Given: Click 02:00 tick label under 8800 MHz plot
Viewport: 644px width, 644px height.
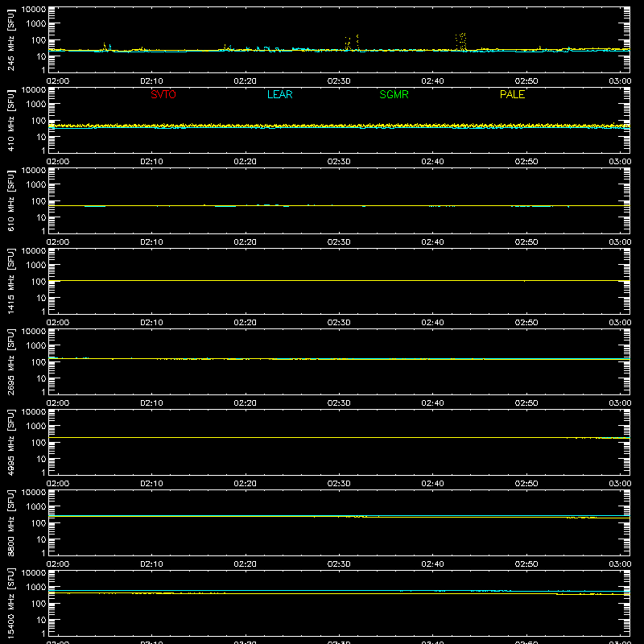Looking at the screenshot, I should pyautogui.click(x=58, y=564).
